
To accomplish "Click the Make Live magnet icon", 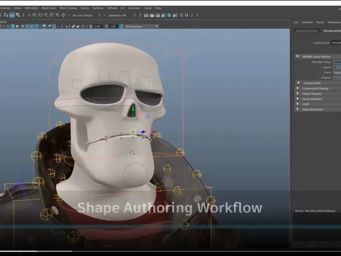I will click(x=64, y=15).
